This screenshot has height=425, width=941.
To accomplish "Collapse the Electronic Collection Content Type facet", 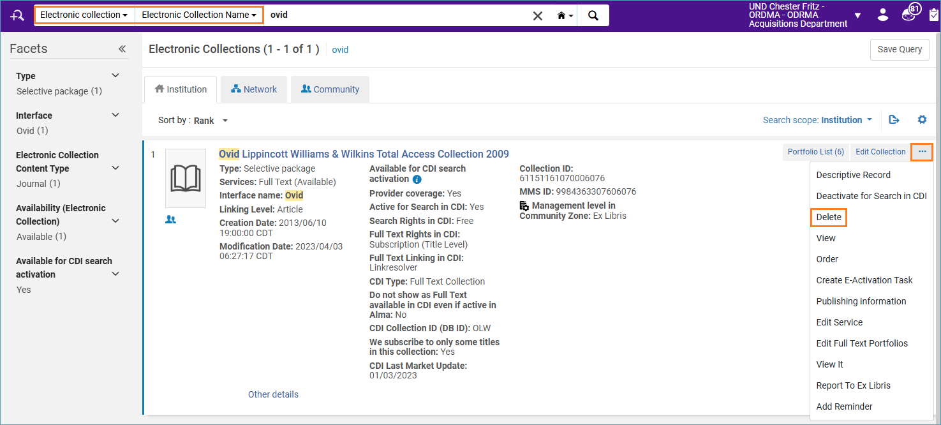I will [x=115, y=168].
